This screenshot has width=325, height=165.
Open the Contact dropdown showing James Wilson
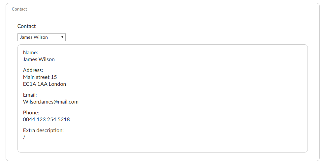[41, 37]
